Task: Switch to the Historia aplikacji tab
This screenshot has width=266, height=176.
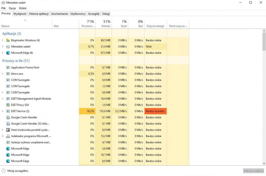Action: (x=39, y=14)
